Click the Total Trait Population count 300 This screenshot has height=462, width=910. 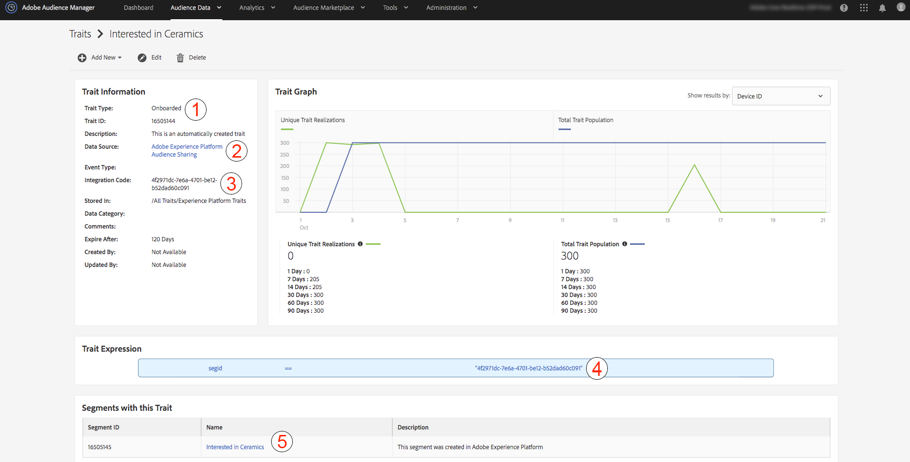570,256
